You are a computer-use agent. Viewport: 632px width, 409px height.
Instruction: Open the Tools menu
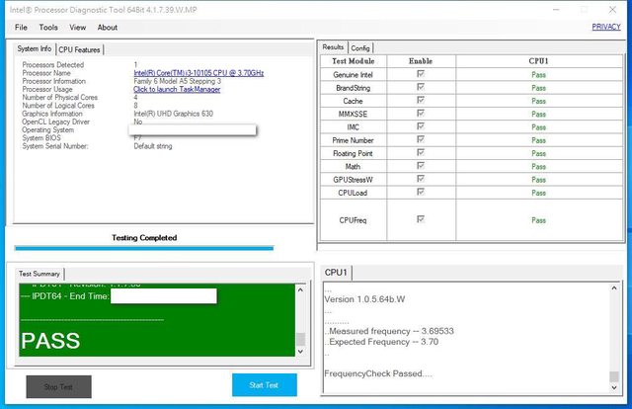48,28
